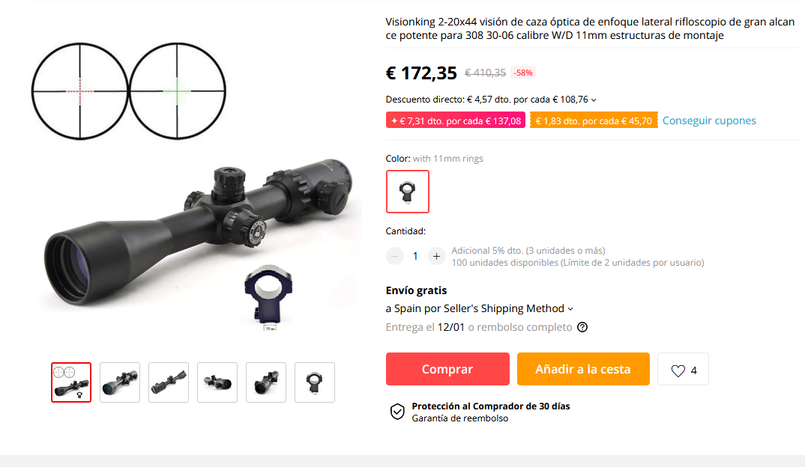Click the buyer protection shield icon
The height and width of the screenshot is (467, 805).
(397, 412)
